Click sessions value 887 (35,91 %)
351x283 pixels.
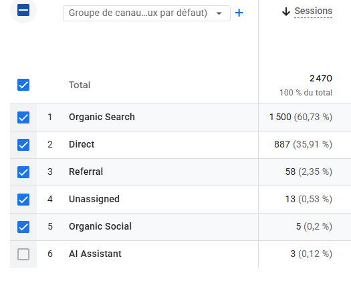coord(303,144)
